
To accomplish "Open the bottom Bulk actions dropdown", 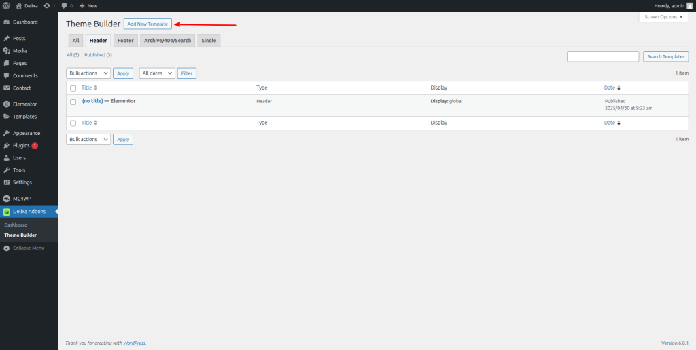I will pyautogui.click(x=88, y=139).
